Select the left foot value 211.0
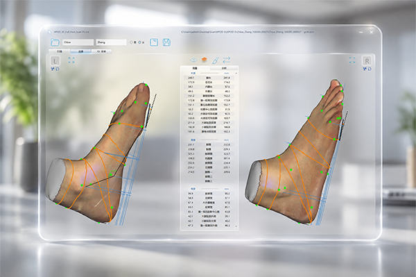The image size is (416, 277). (x=191, y=123)
